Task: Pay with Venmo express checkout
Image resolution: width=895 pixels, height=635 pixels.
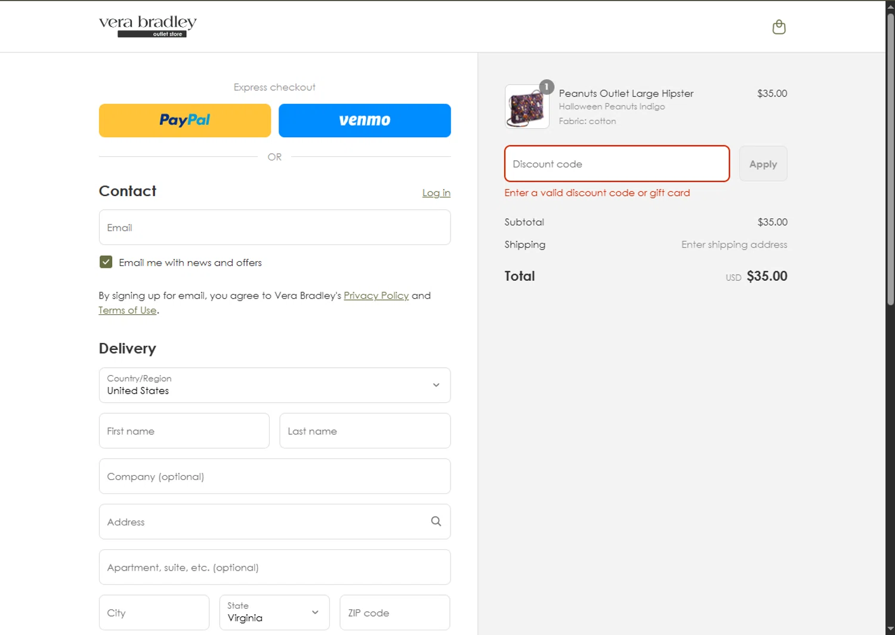Action: point(365,120)
